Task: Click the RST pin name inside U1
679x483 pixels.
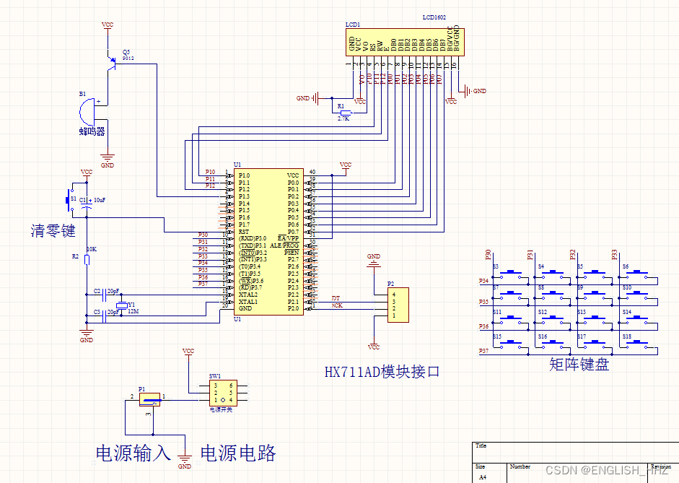Action: pyautogui.click(x=244, y=232)
